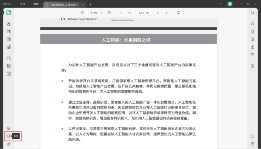This screenshot has height=149, width=261.
Task: Close the current document tab
Action: 83,5
